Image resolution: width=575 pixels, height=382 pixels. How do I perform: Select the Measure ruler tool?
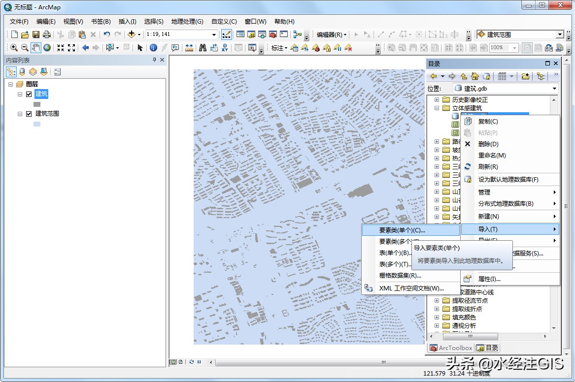[189, 48]
